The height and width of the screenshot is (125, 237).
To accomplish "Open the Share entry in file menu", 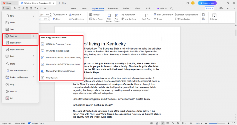I will pos(20,64).
